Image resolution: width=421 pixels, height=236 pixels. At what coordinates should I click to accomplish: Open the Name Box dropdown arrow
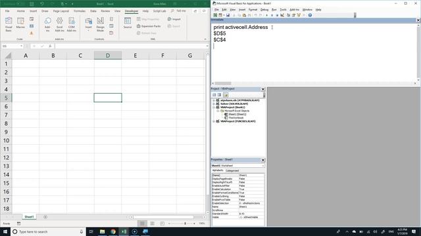point(21,46)
